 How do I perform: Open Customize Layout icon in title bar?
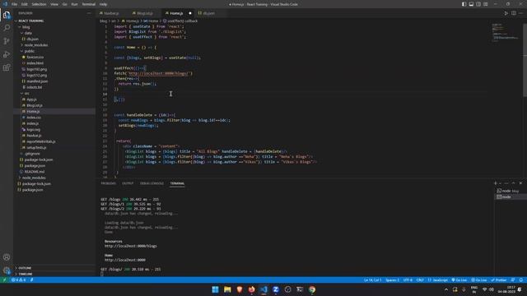[486, 4]
